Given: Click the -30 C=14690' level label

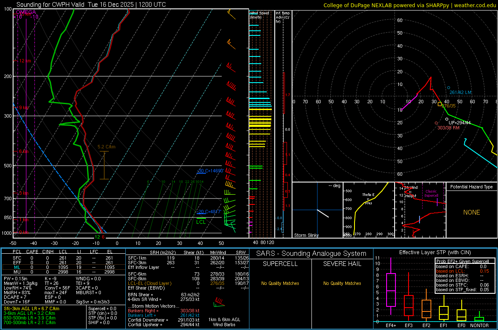Looking at the screenshot, I should click(210, 171).
